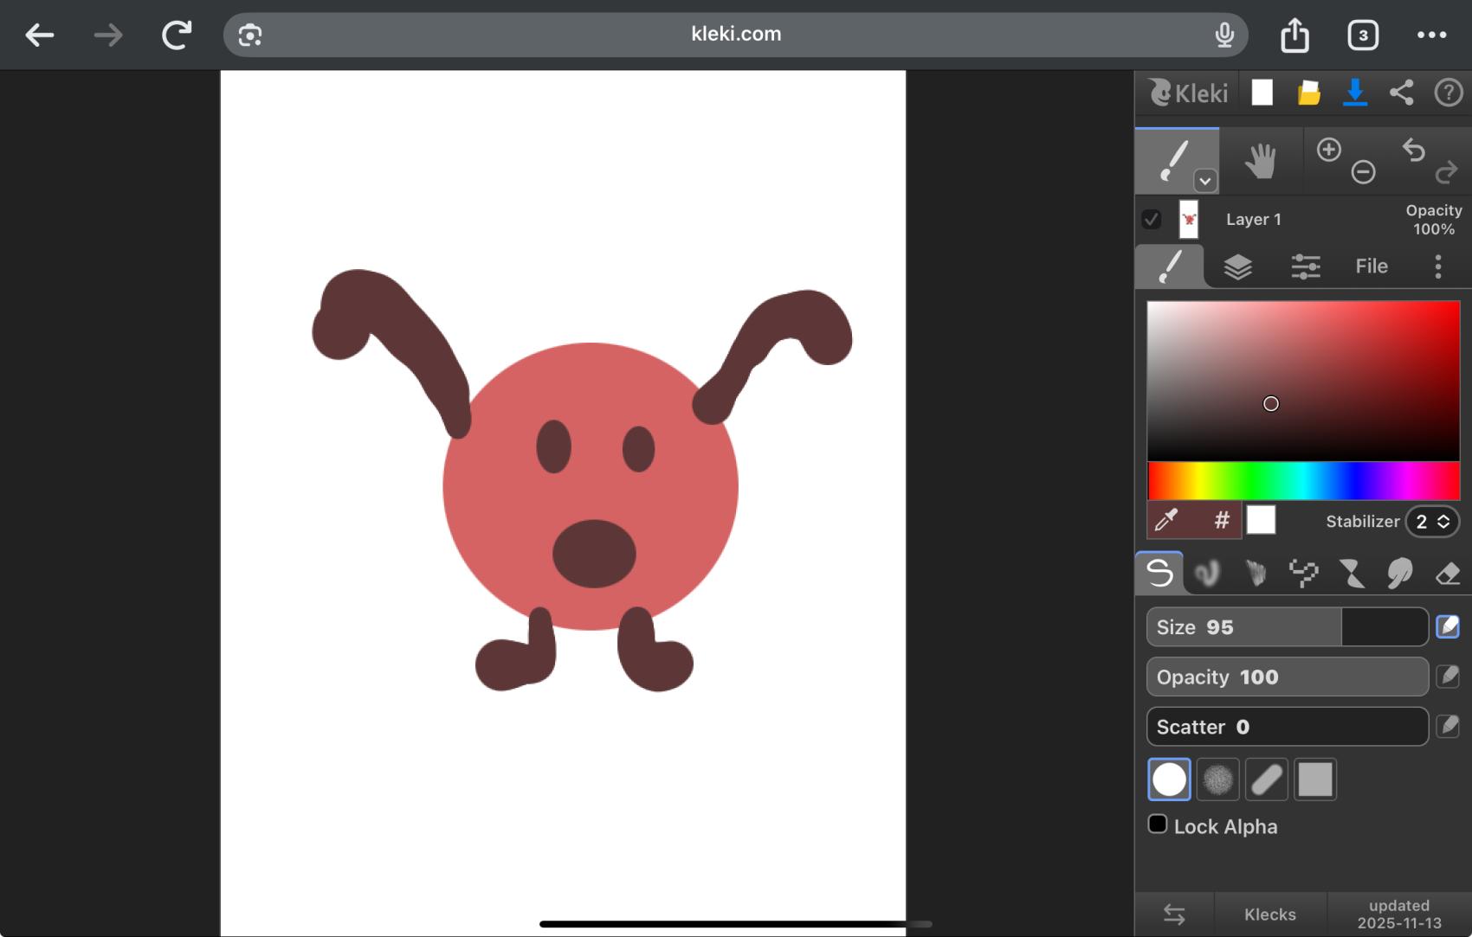Open the File tab

click(x=1371, y=266)
